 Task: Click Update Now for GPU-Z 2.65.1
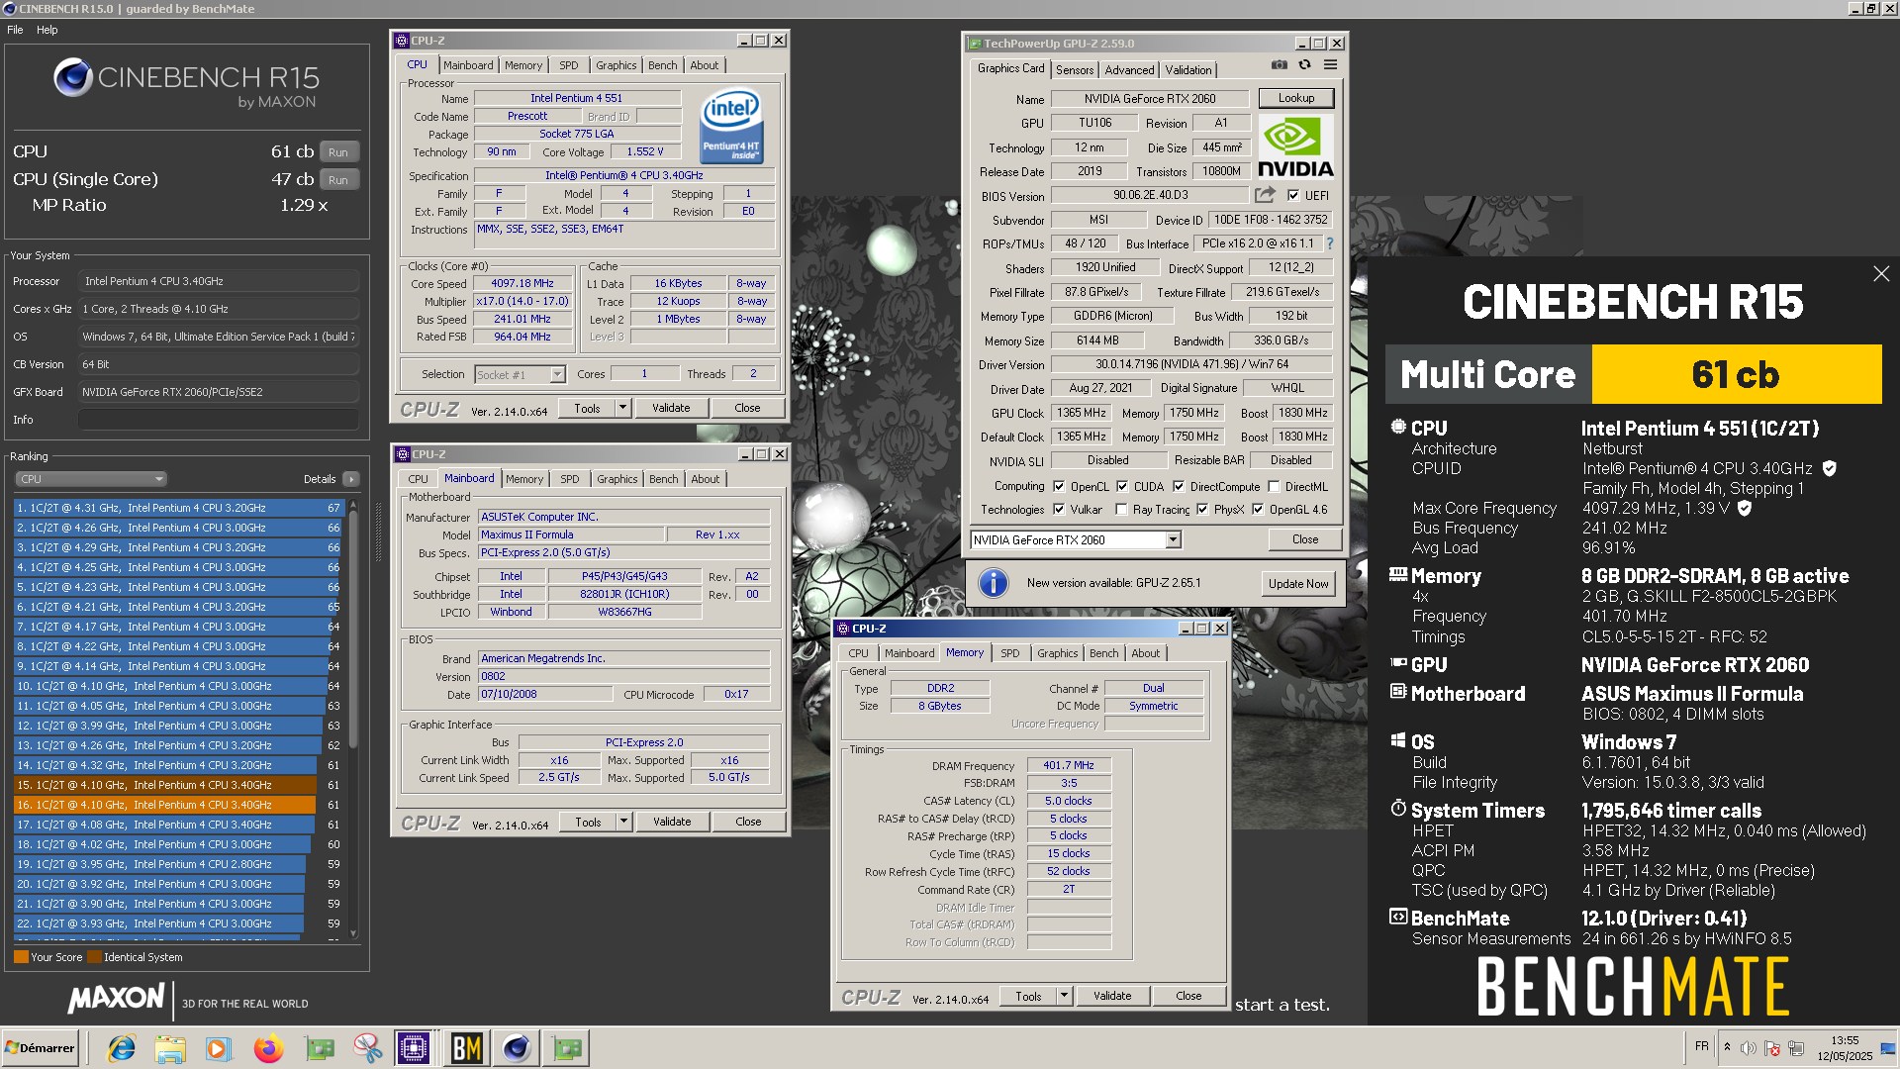point(1298,584)
